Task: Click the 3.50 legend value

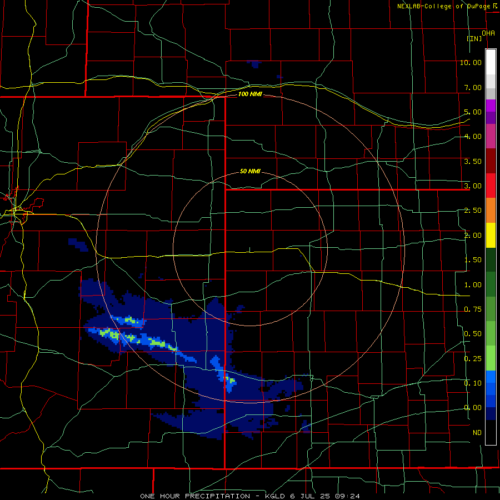Action: (473, 161)
